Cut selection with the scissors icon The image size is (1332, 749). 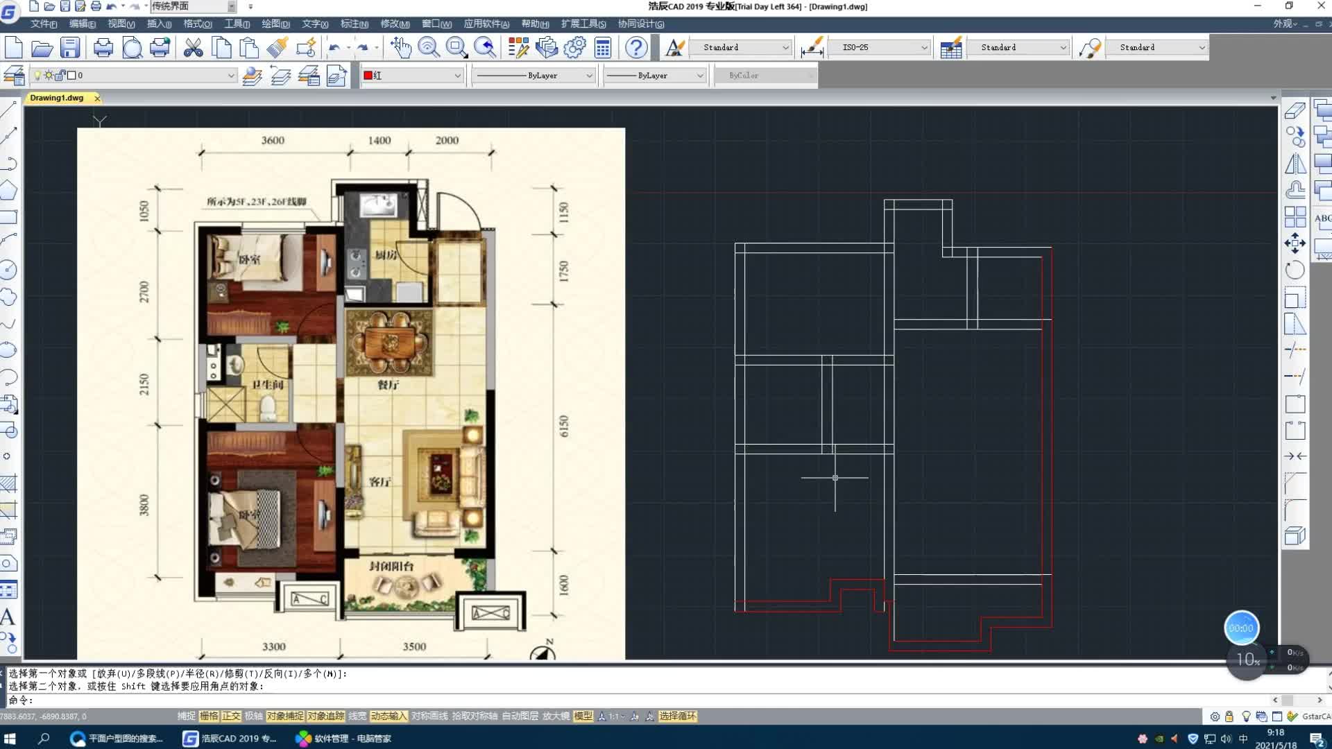point(194,48)
